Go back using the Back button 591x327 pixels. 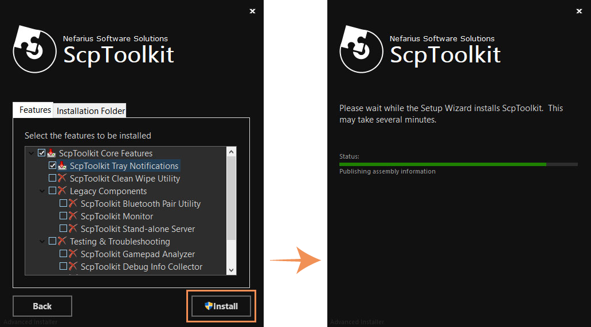coord(42,306)
